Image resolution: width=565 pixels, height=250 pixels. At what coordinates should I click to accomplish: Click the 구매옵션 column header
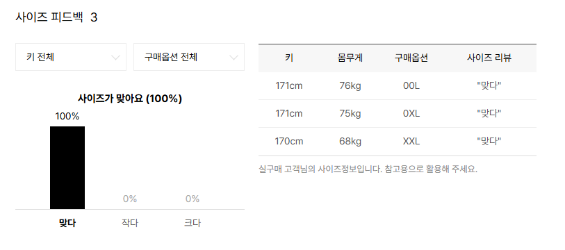411,58
